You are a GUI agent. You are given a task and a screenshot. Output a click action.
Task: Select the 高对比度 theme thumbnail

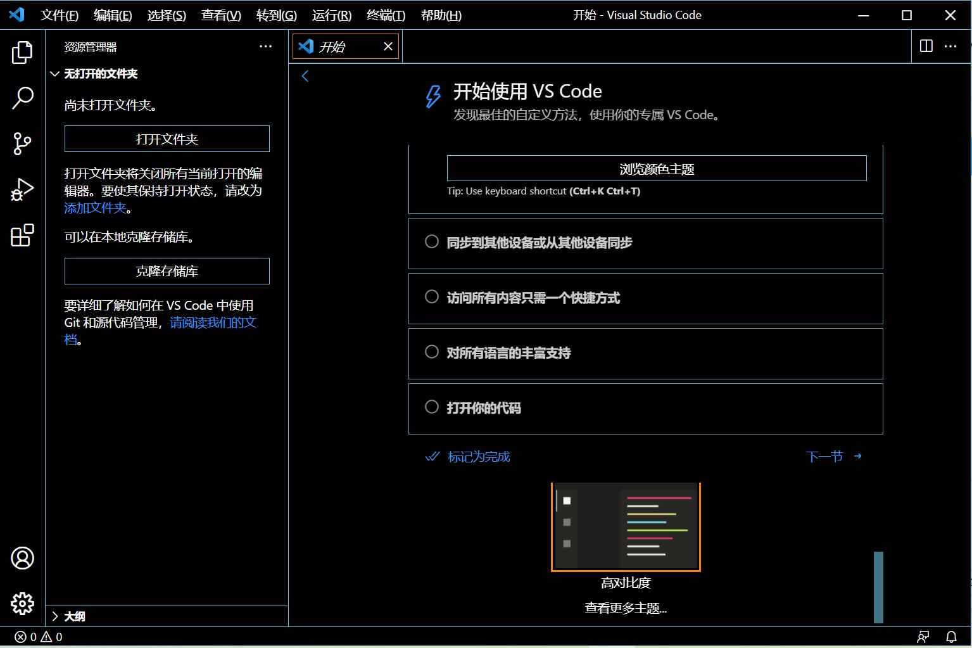pyautogui.click(x=626, y=526)
